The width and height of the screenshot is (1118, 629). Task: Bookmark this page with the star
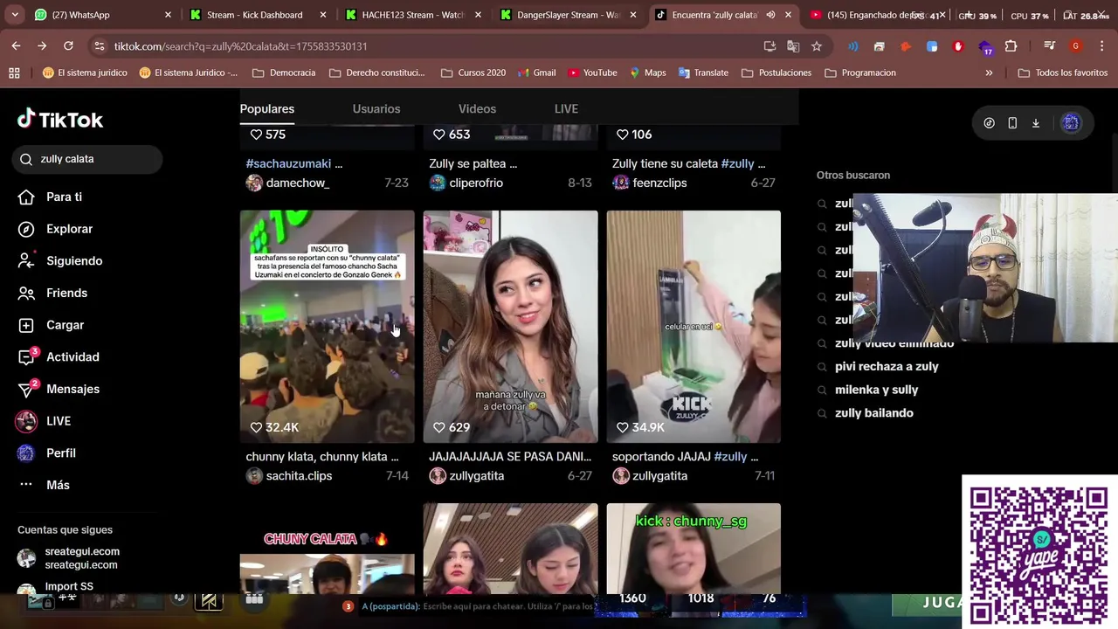(x=817, y=46)
